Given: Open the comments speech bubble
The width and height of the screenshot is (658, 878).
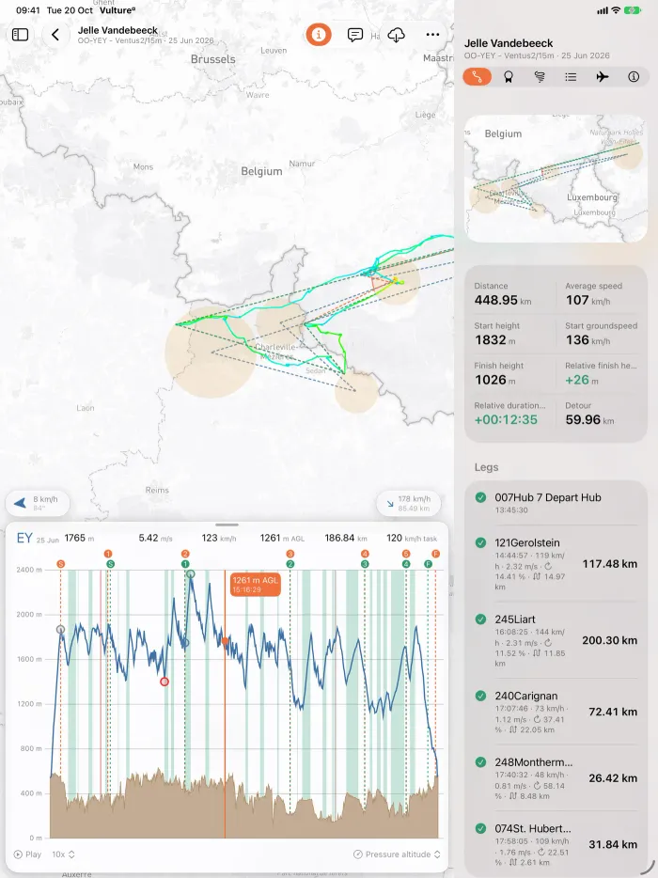Looking at the screenshot, I should coord(355,35).
